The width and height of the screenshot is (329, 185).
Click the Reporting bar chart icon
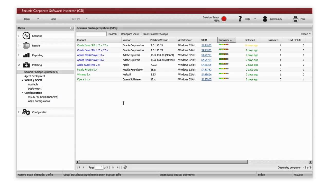point(26,55)
